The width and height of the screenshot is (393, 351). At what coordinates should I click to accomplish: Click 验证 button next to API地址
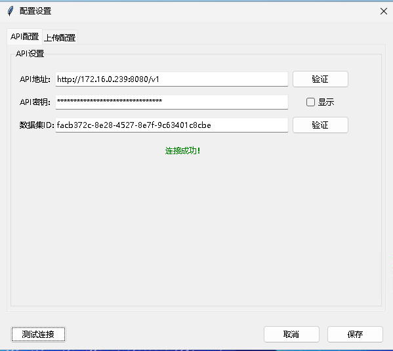click(x=320, y=79)
